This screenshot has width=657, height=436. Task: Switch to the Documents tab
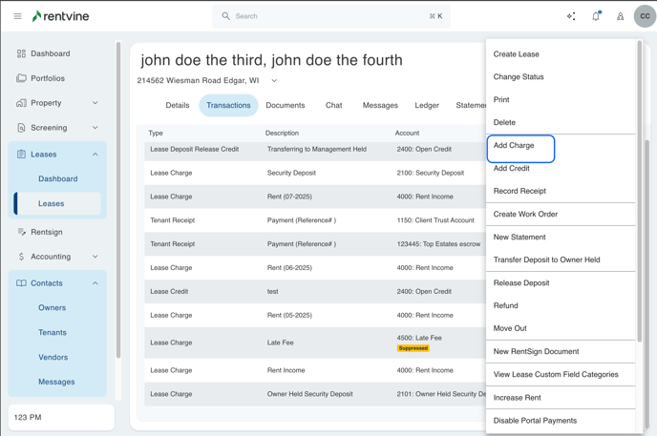tap(285, 106)
